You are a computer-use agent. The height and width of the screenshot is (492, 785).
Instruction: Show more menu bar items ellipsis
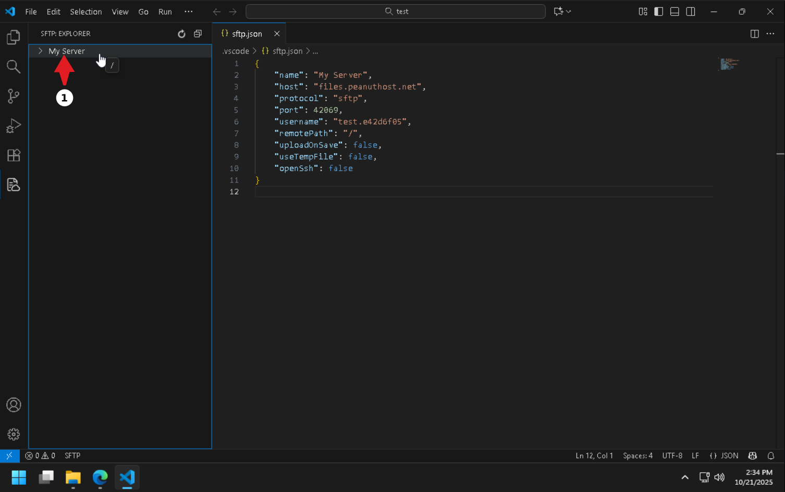pyautogui.click(x=188, y=11)
